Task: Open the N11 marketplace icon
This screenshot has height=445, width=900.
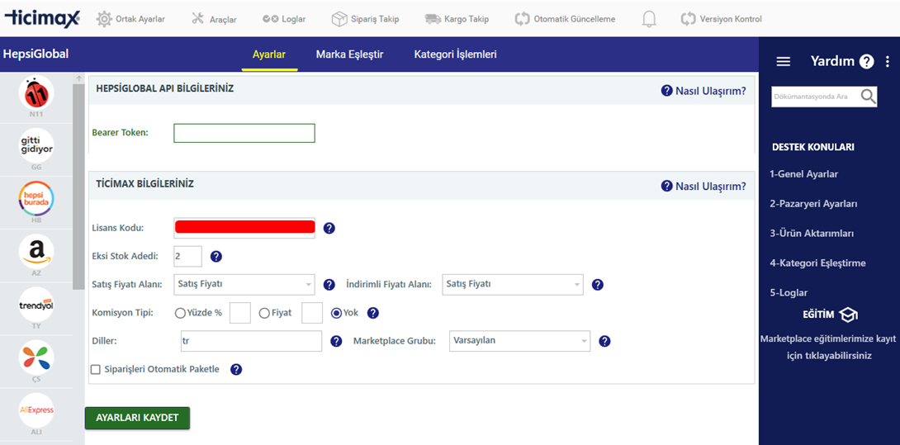Action: (x=36, y=92)
